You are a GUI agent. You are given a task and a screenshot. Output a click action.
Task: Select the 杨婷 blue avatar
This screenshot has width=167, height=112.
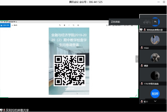(x=155, y=94)
